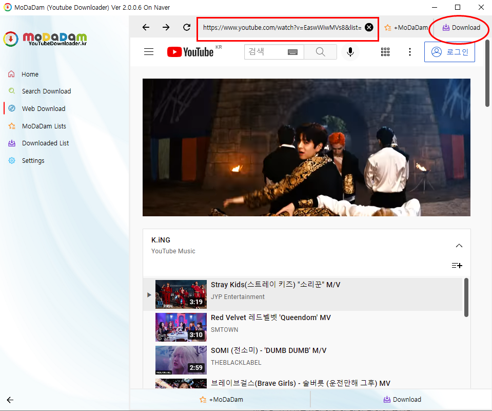Image resolution: width=492 pixels, height=411 pixels.
Task: Click THEBLACKLABEL channel text
Action: click(x=236, y=363)
